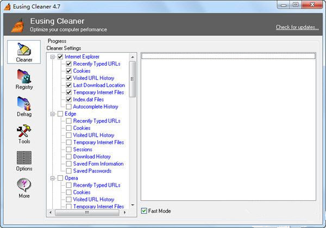The height and width of the screenshot is (228, 326).
Task: Collapse the Edge tree node
Action: pos(53,114)
